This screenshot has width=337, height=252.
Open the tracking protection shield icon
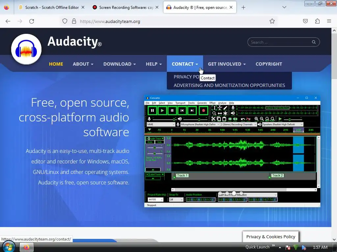65,21
